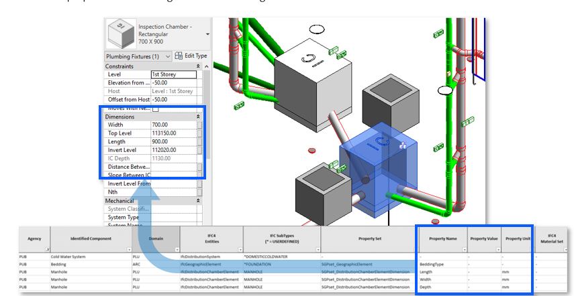Open the type selector dropdown arrow
Viewport: 574px width, 296px height.
click(207, 33)
